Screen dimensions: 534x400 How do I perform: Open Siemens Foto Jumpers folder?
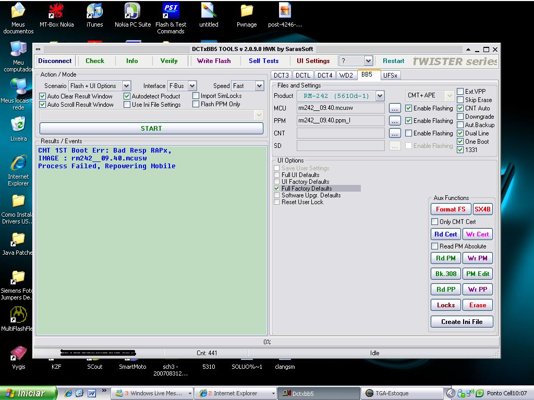coord(17,285)
